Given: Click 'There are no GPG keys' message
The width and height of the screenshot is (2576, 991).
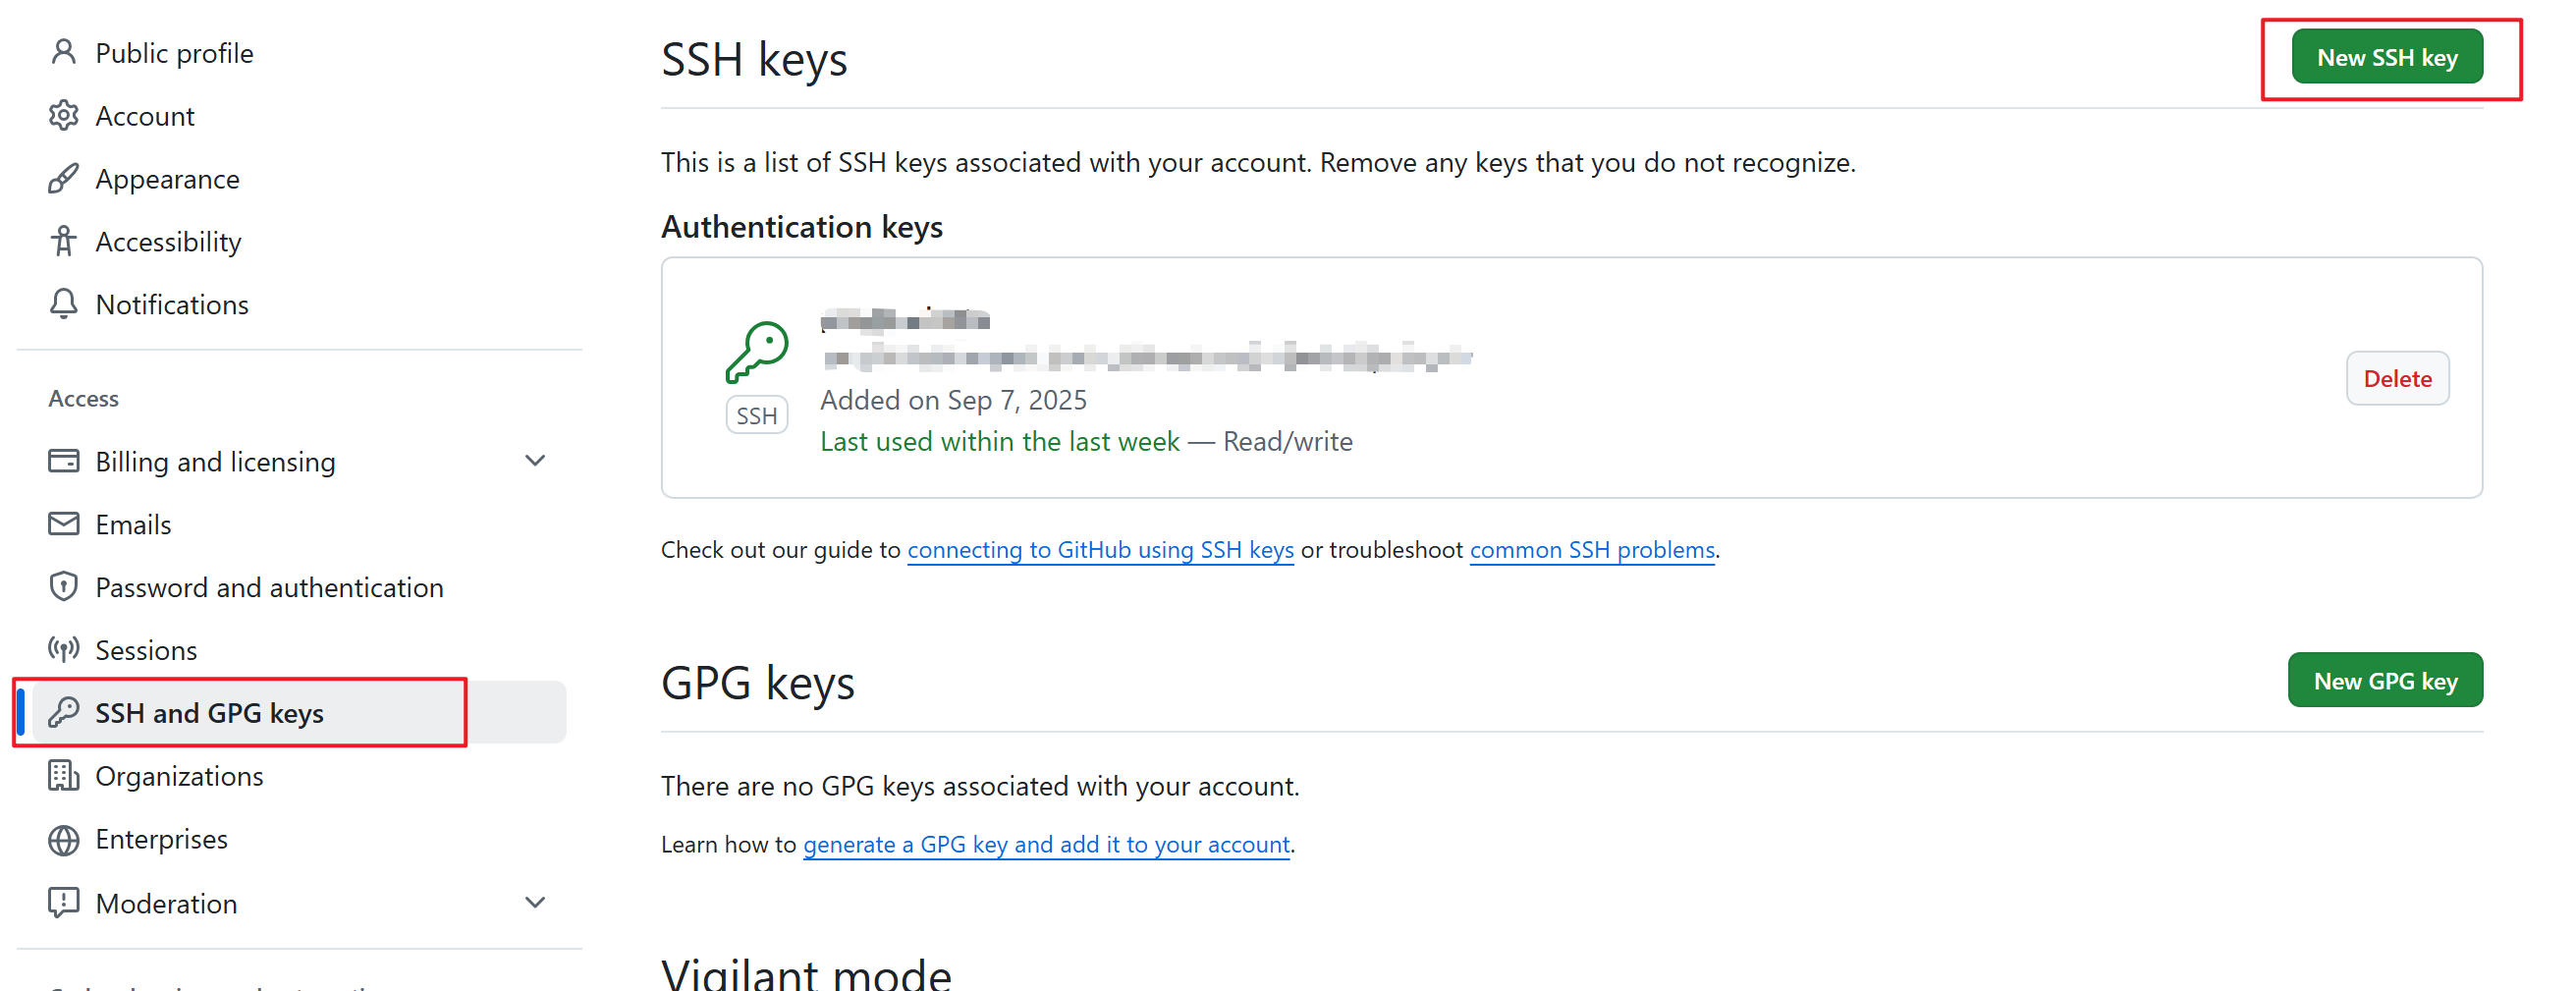Looking at the screenshot, I should pos(980,786).
